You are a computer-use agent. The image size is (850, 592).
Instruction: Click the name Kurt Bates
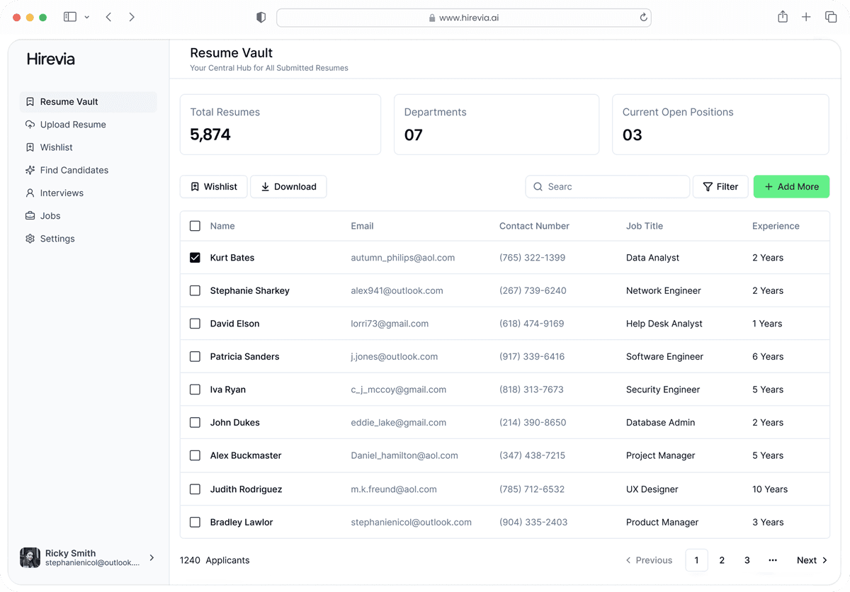(x=232, y=258)
